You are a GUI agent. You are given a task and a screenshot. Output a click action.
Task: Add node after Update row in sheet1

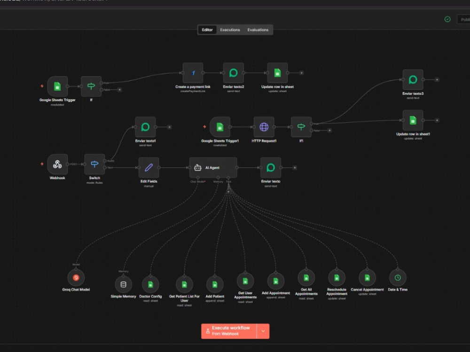tap(437, 120)
